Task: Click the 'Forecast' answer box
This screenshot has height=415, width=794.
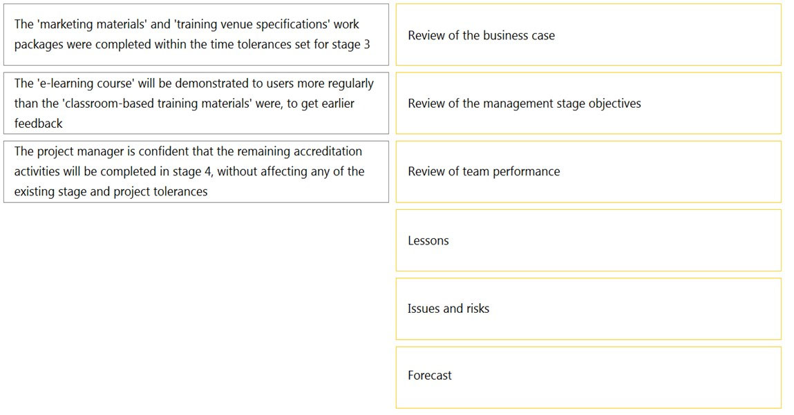Action: click(588, 378)
